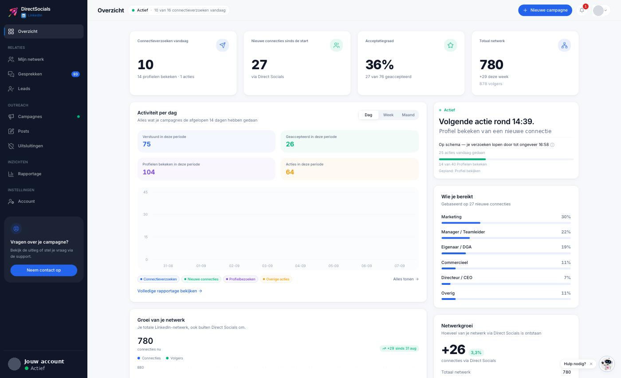
Task: Click the LinkedIn badge under DirectSocials
Action: coord(32,16)
